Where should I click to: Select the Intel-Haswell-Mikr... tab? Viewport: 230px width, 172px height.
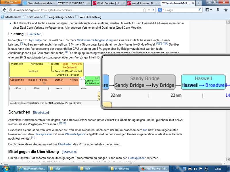(178, 3)
